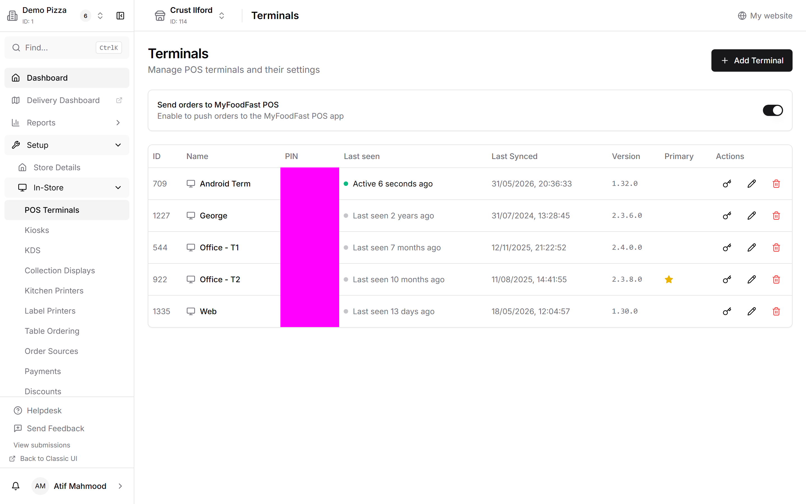Viewport: 806px width, 504px height.
Task: Open Label Printers
Action: pos(50,311)
